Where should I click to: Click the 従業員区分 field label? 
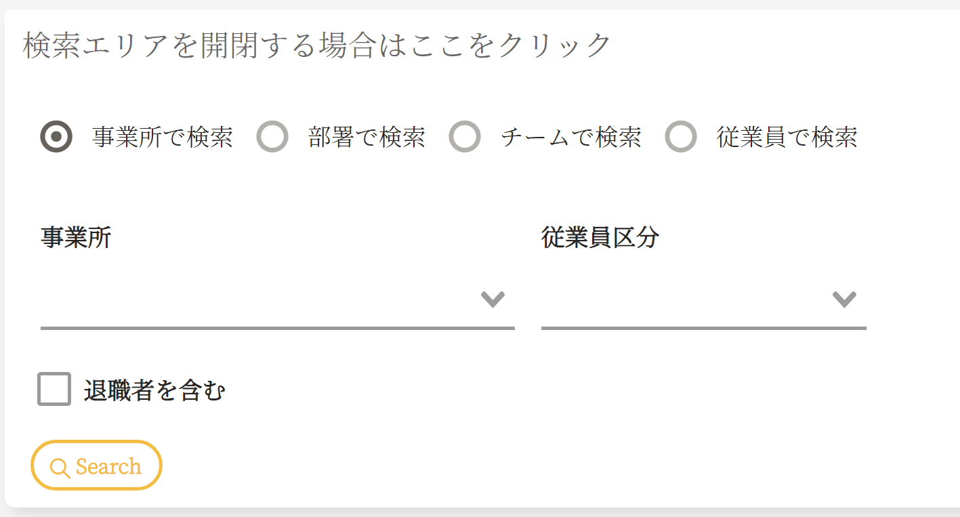click(600, 238)
